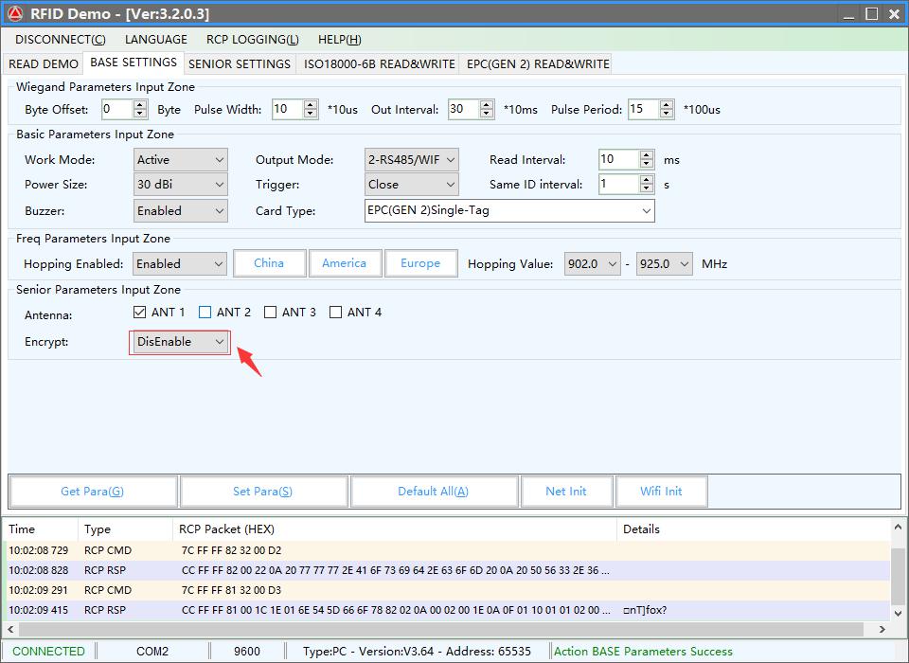The height and width of the screenshot is (663, 909).
Task: Click the RFID Demo app logo icon
Action: click(x=15, y=13)
